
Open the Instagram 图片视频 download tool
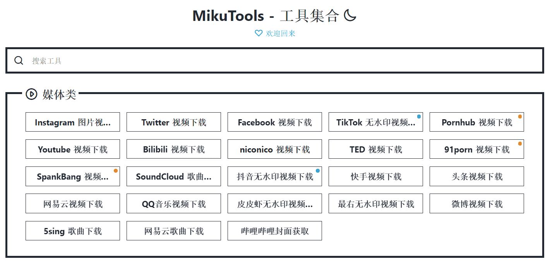click(x=73, y=122)
